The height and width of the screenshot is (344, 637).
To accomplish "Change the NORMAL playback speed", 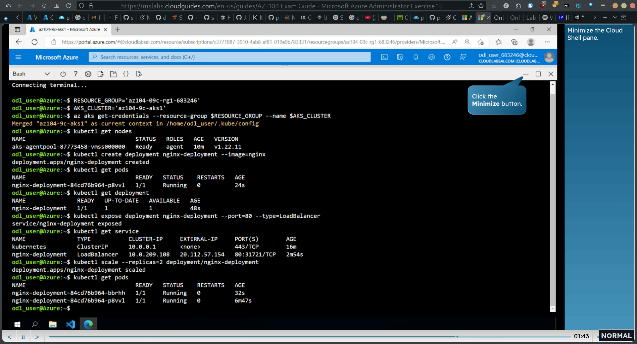I will 616,336.
